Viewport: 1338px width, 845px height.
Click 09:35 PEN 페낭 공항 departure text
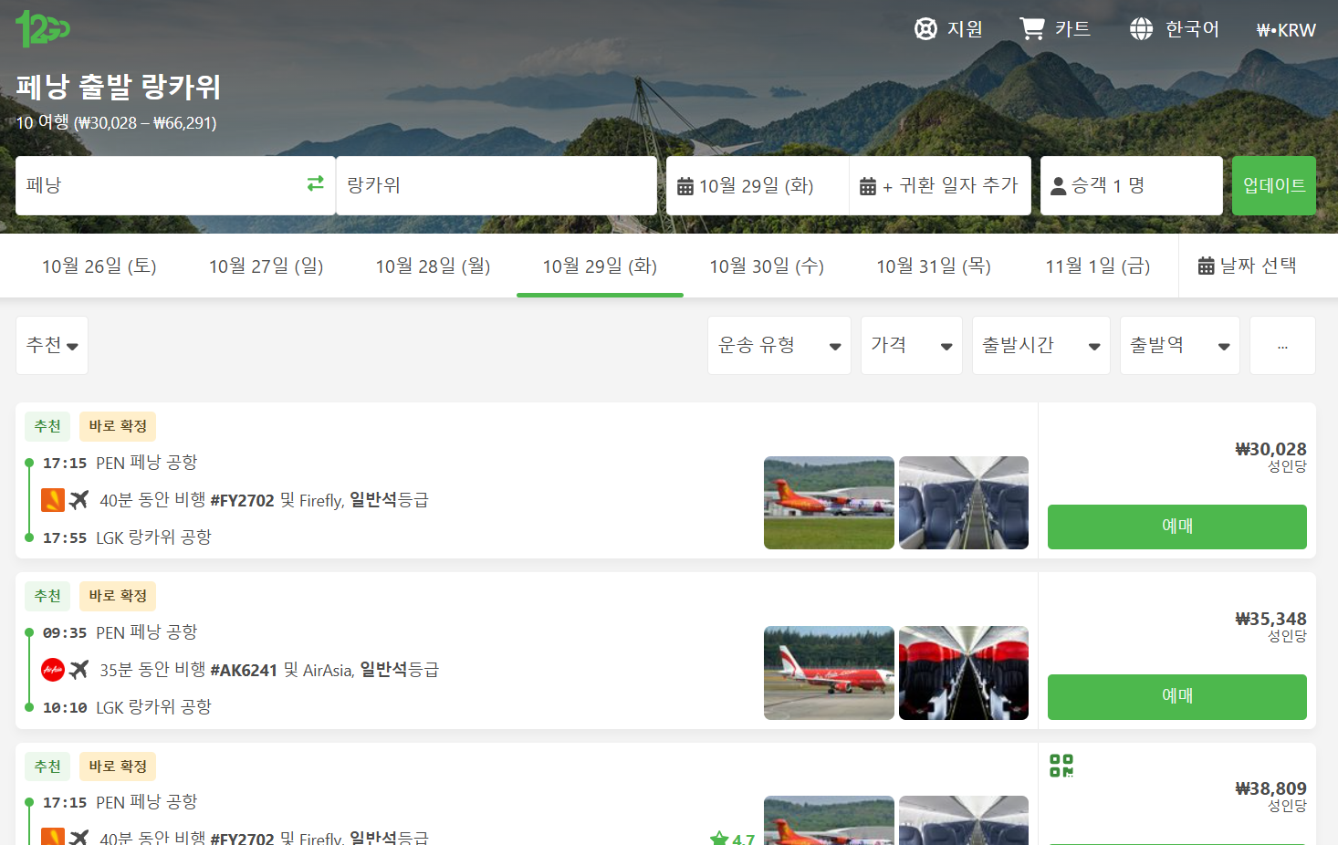[120, 632]
